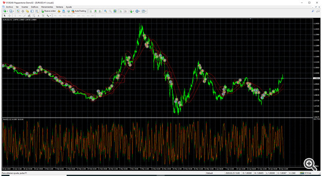Toggle chart auto scroll
The height and width of the screenshot is (176, 322).
click(x=121, y=11)
